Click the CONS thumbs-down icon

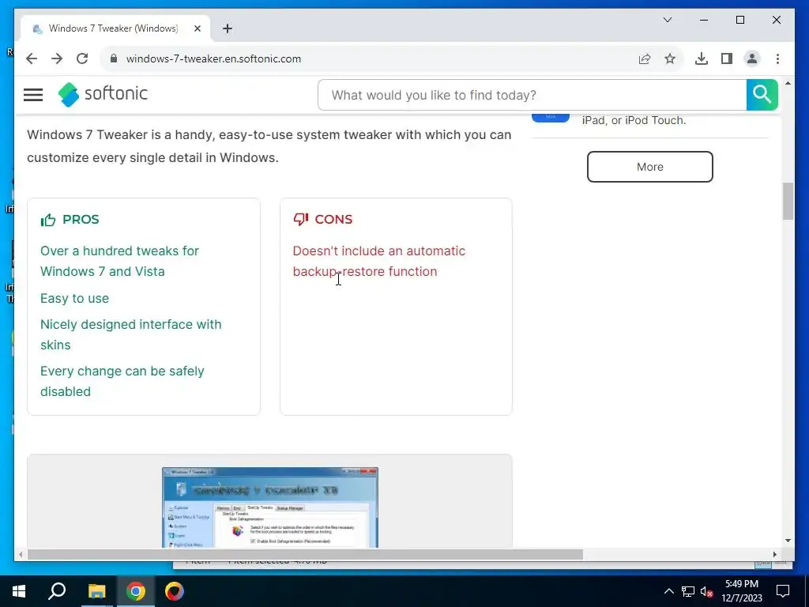pyautogui.click(x=301, y=220)
